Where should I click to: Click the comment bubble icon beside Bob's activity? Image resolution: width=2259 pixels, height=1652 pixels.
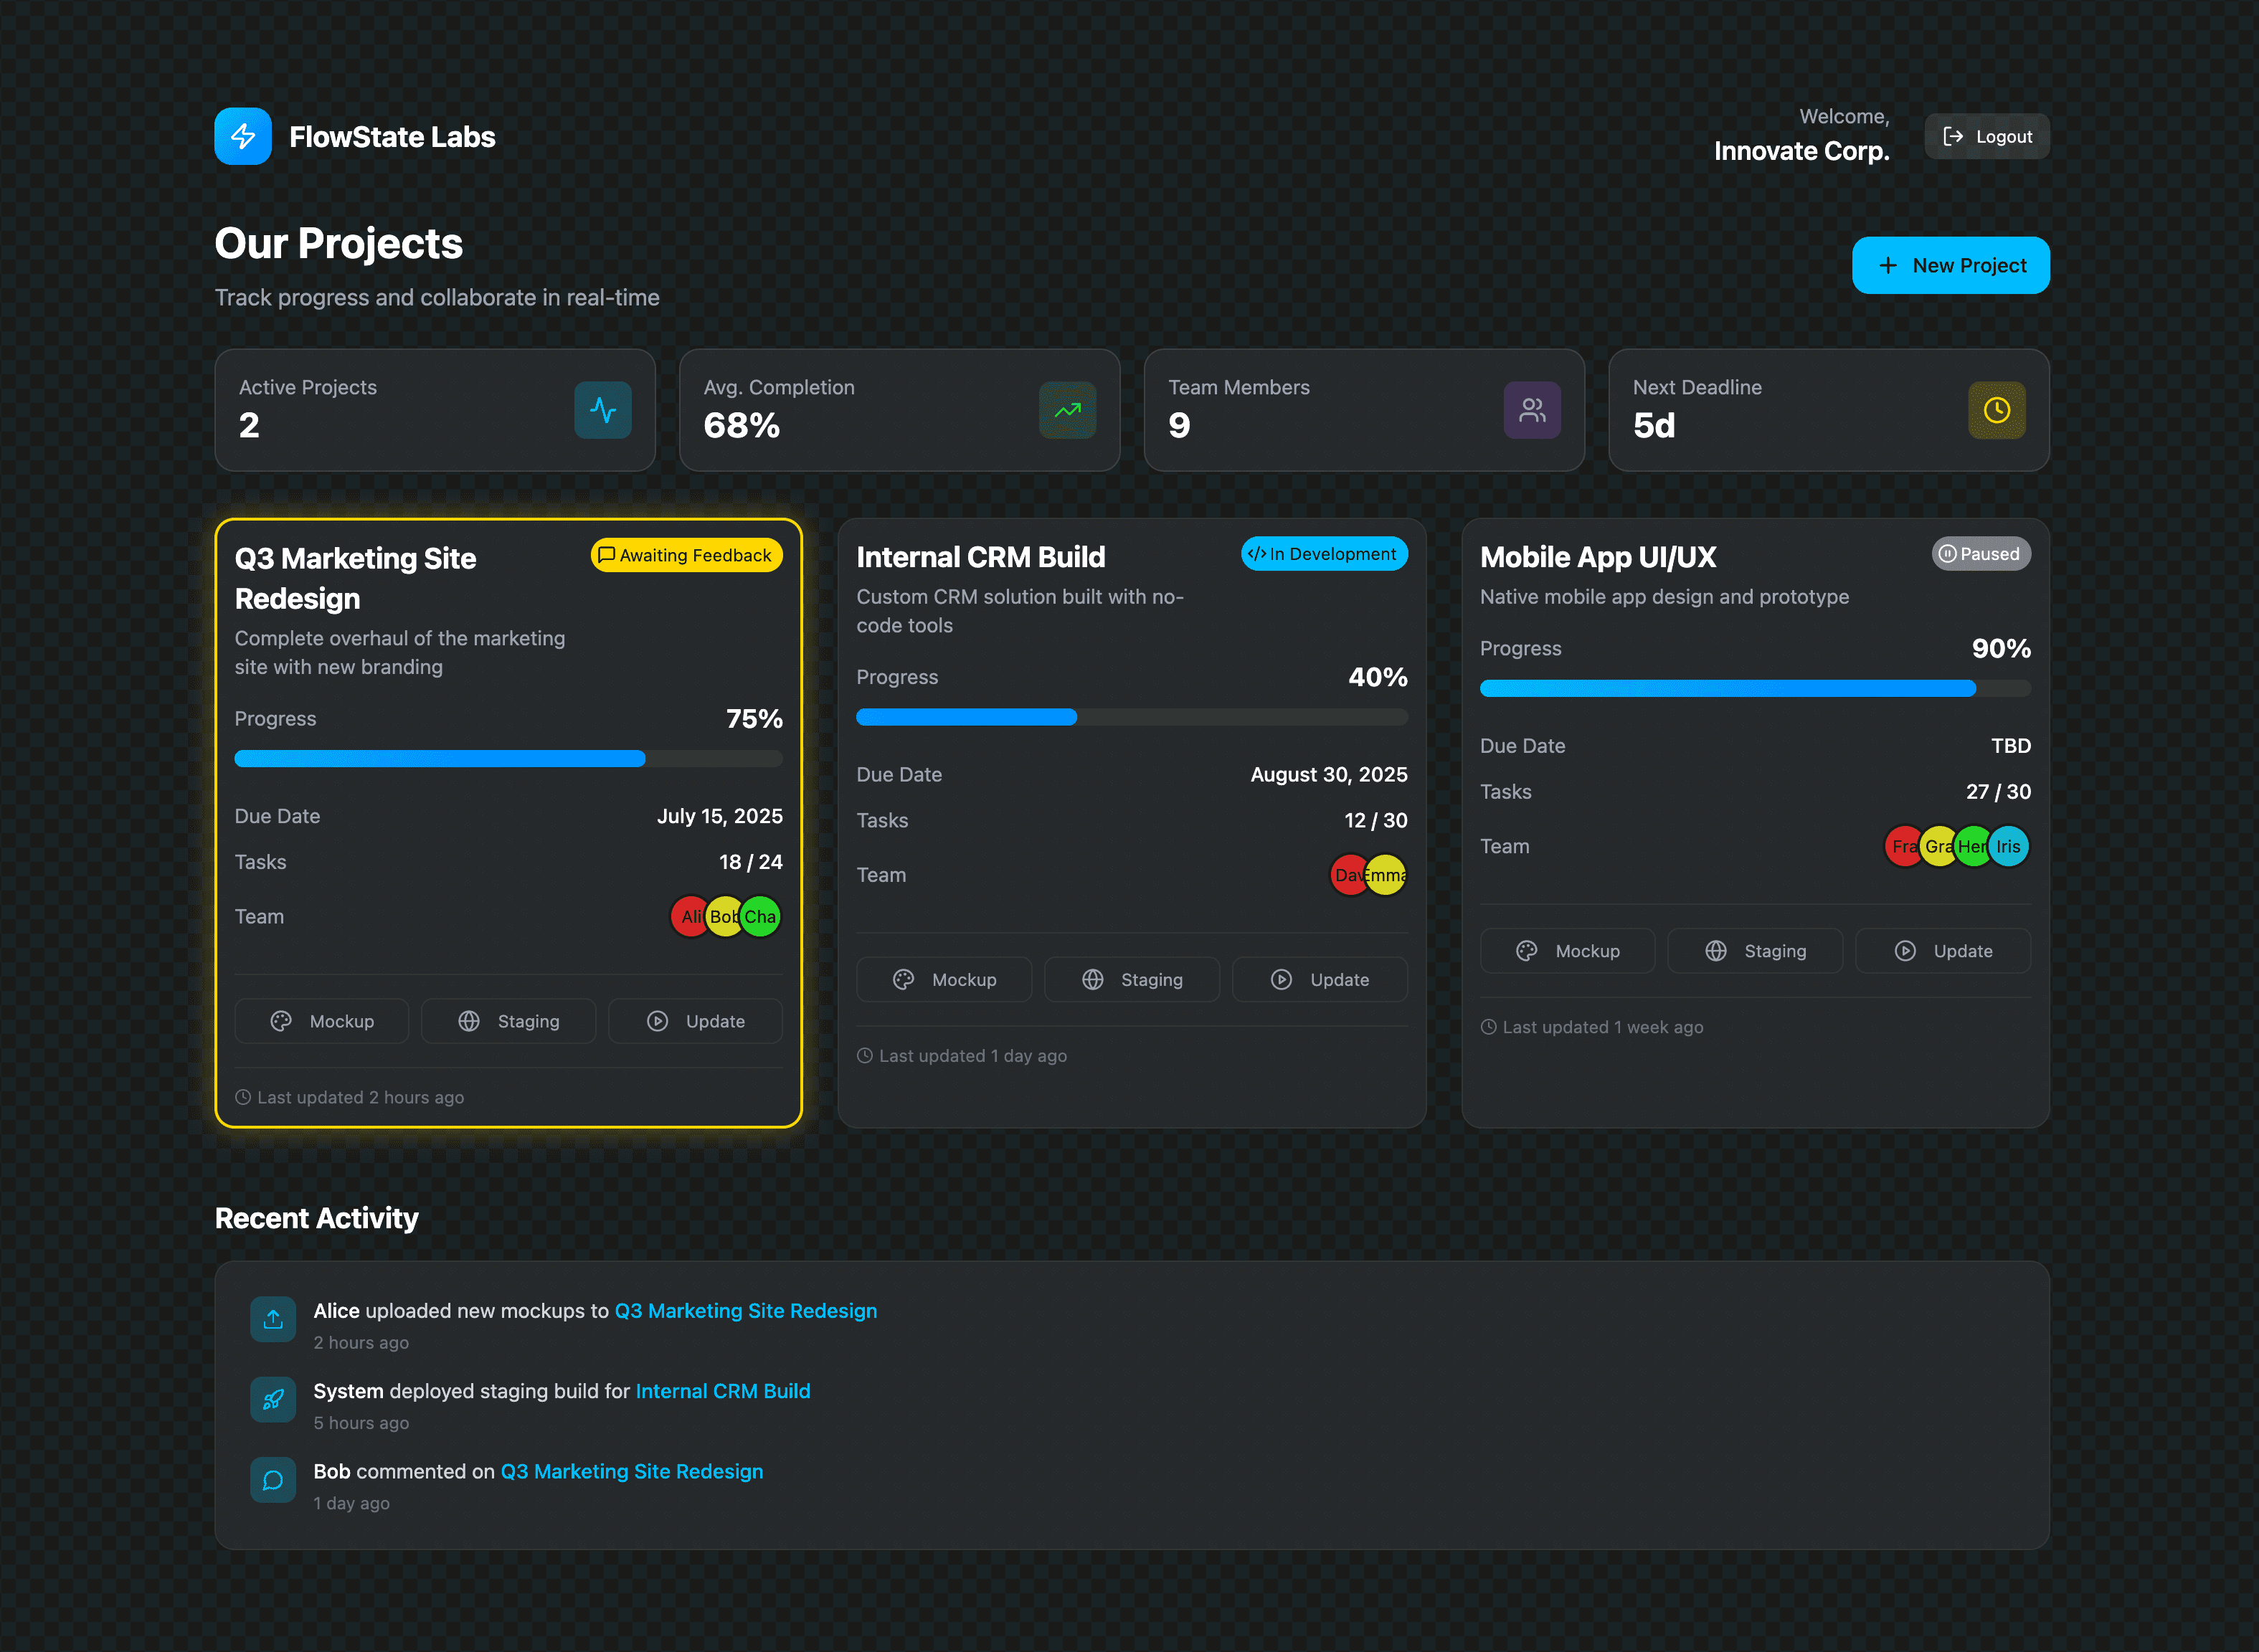coord(273,1480)
